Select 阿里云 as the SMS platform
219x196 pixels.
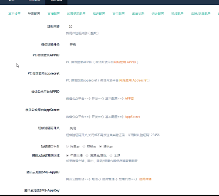(x=67, y=147)
